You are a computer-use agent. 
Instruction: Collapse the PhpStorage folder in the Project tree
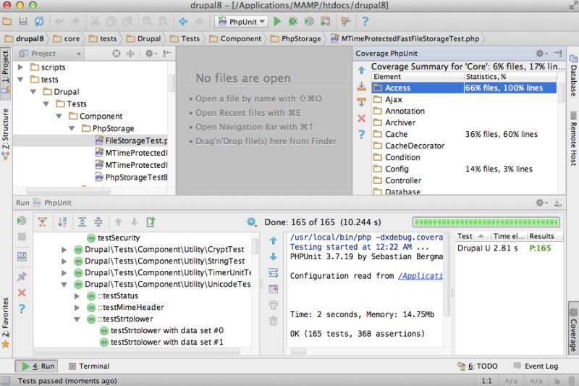click(x=72, y=128)
